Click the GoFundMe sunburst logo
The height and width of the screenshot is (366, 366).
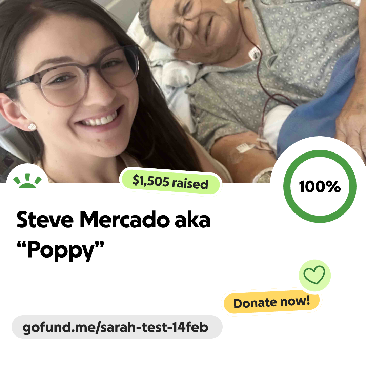click(27, 181)
